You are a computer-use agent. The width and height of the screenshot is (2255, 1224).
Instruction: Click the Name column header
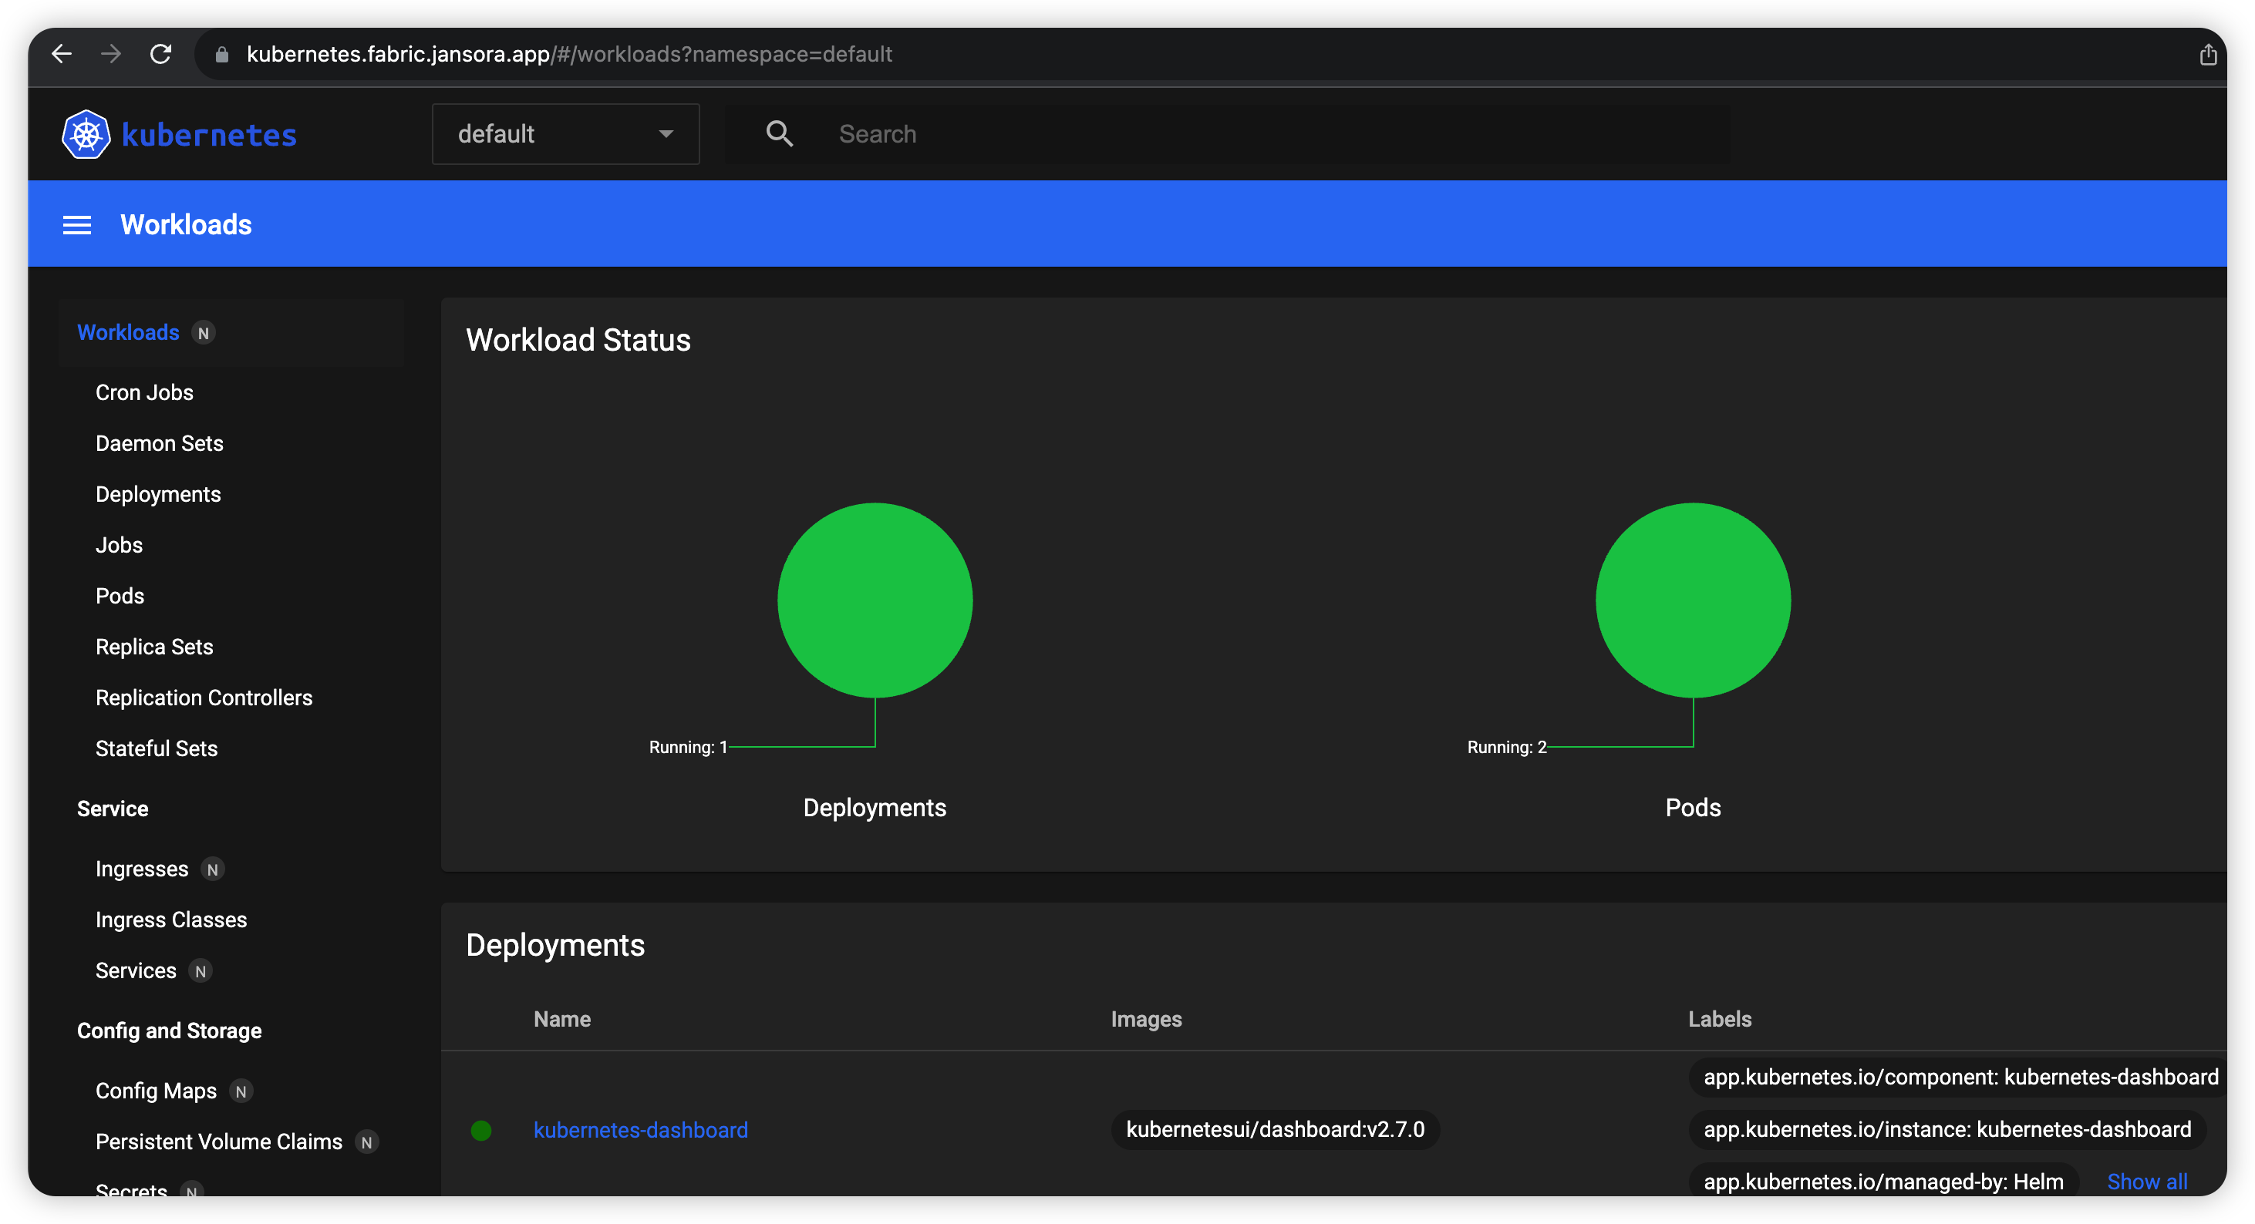(x=562, y=1019)
